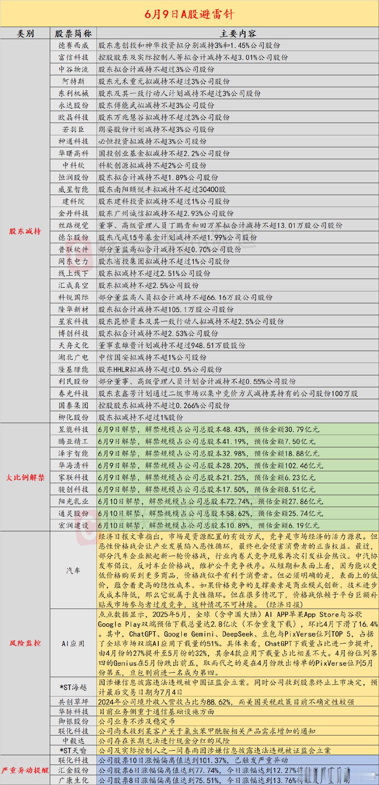Select the '类别' column header
This screenshot has height=785, width=379.
(x=25, y=33)
